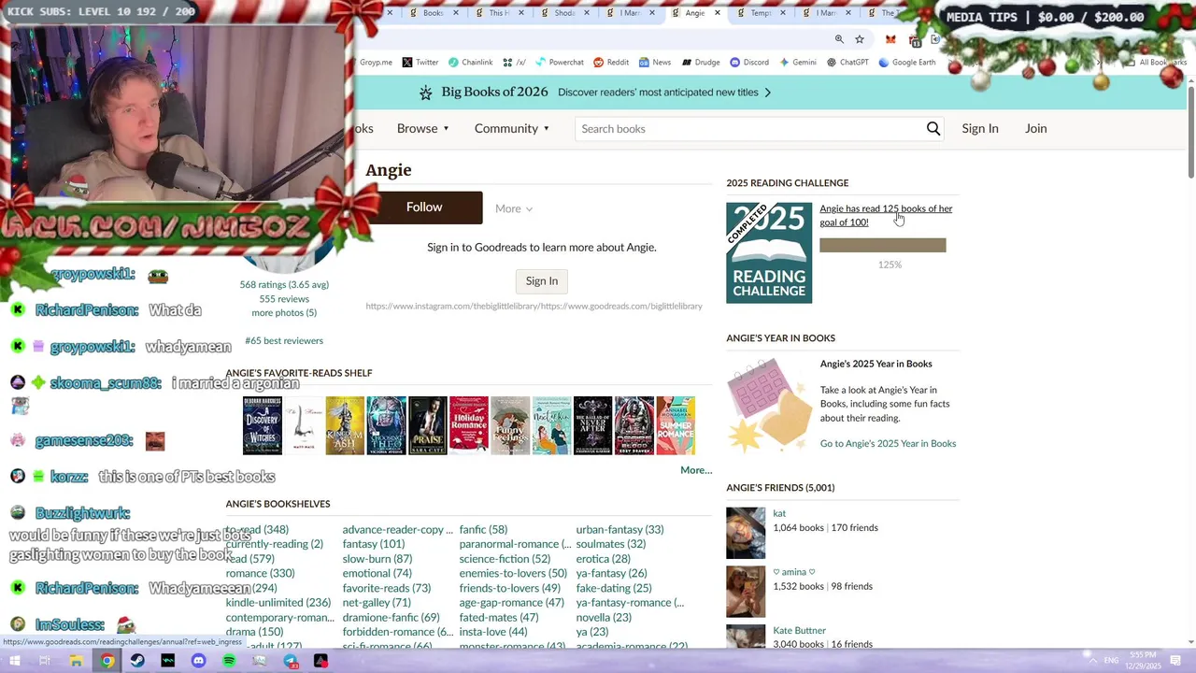Open the /x/ bookmark
The image size is (1196, 673).
point(514,63)
